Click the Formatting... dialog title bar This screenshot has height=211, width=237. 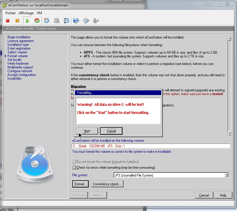pos(118,93)
